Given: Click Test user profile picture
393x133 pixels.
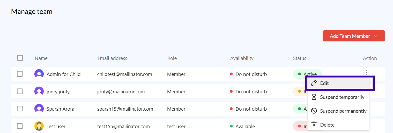Looking at the screenshot, I should tap(39, 126).
